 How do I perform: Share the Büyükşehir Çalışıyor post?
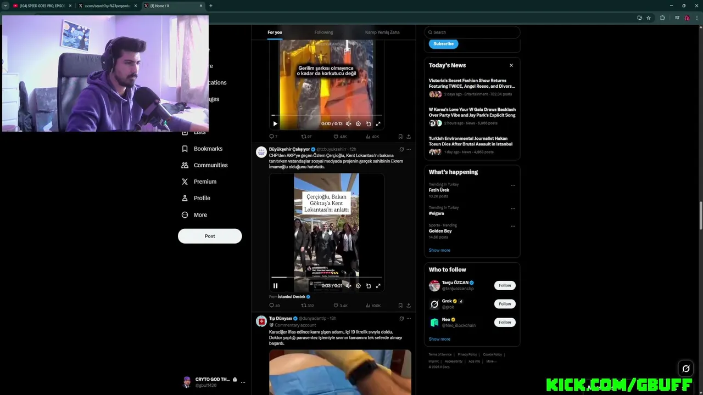[408, 305]
